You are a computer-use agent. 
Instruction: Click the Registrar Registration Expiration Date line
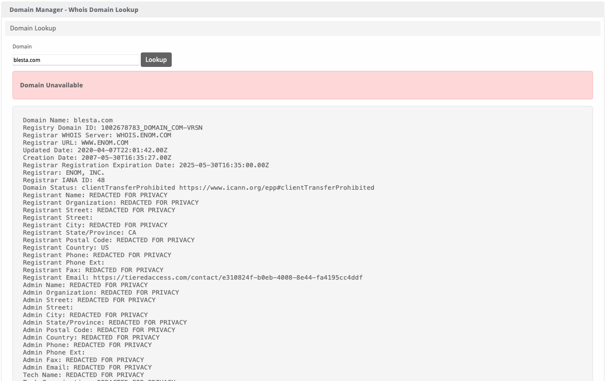[x=146, y=165]
